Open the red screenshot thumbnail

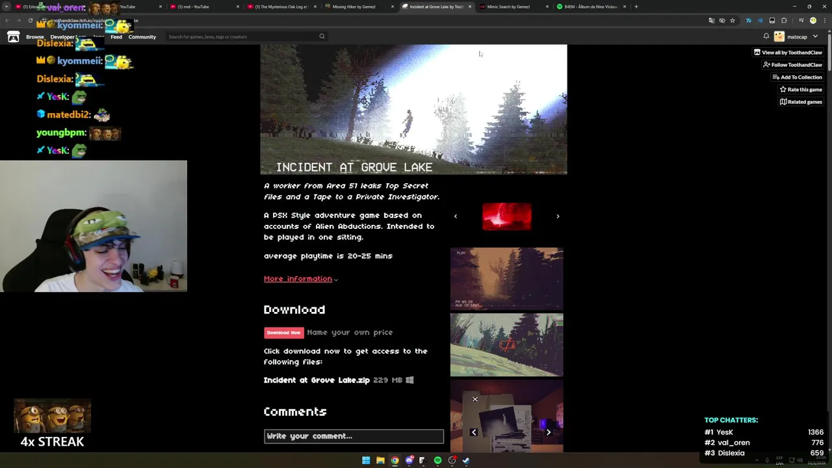506,216
